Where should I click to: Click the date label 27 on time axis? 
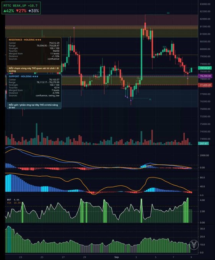point(63,257)
